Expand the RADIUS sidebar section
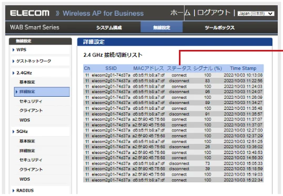Viewport: 283px width, 196px height. [40, 190]
